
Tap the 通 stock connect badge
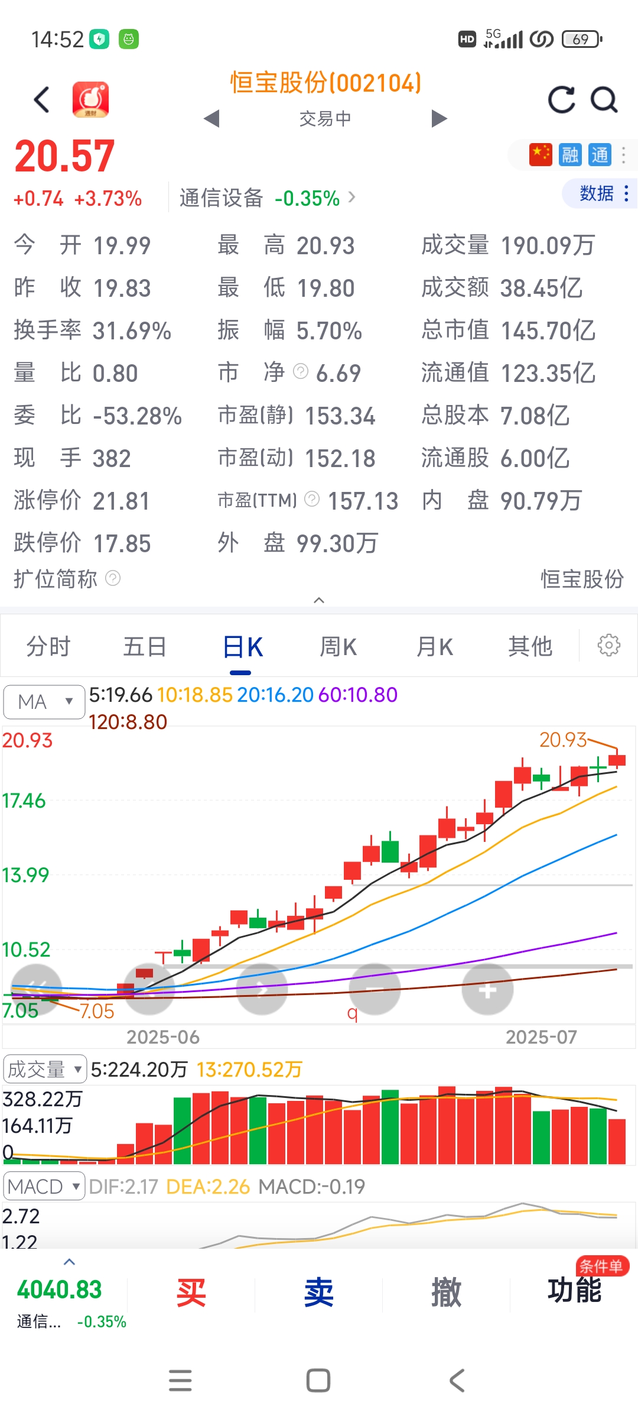click(600, 155)
